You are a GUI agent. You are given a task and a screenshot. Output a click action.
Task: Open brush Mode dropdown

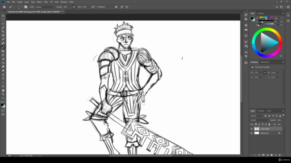click(x=45, y=7)
